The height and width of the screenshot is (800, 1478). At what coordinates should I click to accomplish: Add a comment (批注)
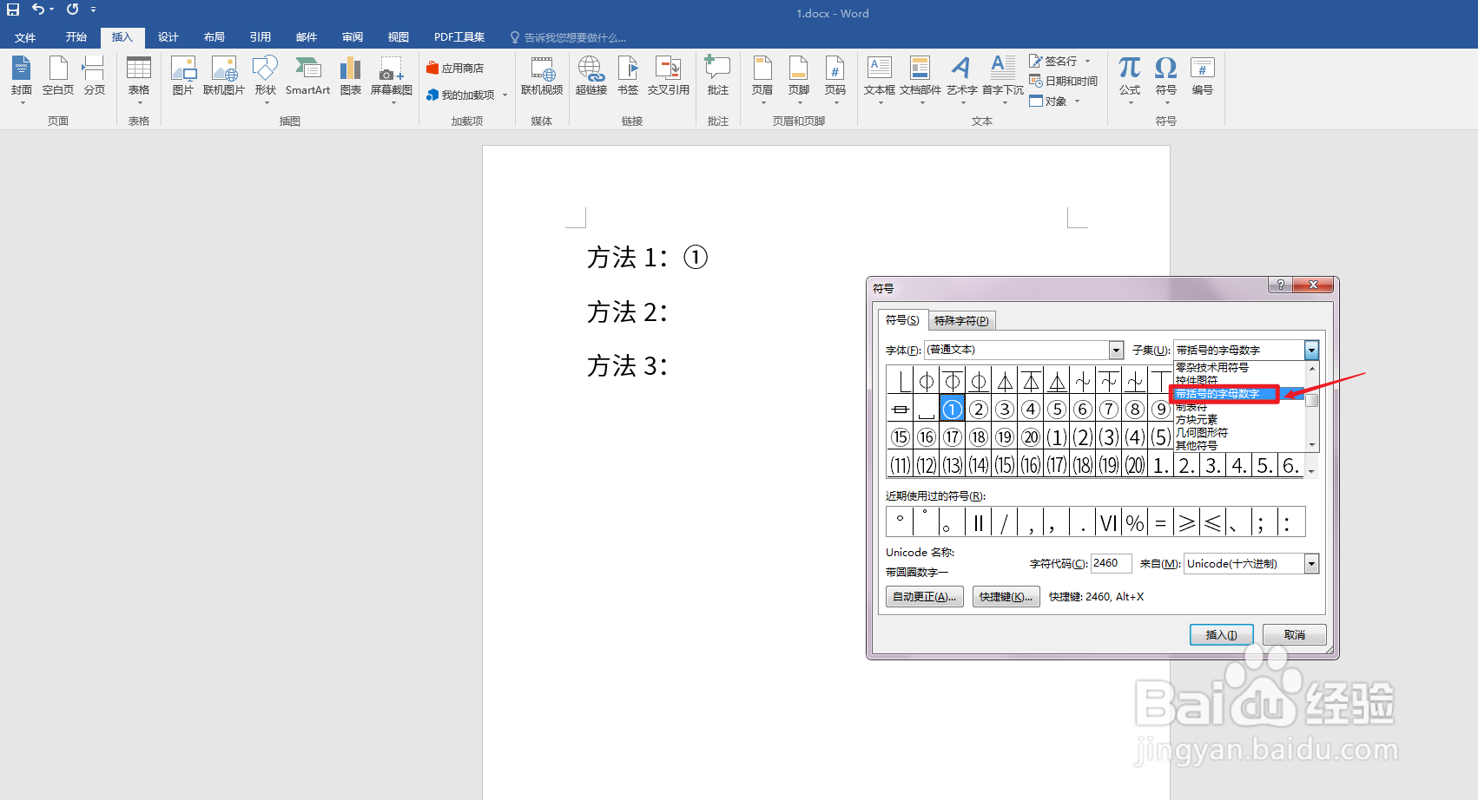718,76
